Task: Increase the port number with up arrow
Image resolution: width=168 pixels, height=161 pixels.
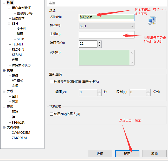Action: click(x=99, y=43)
